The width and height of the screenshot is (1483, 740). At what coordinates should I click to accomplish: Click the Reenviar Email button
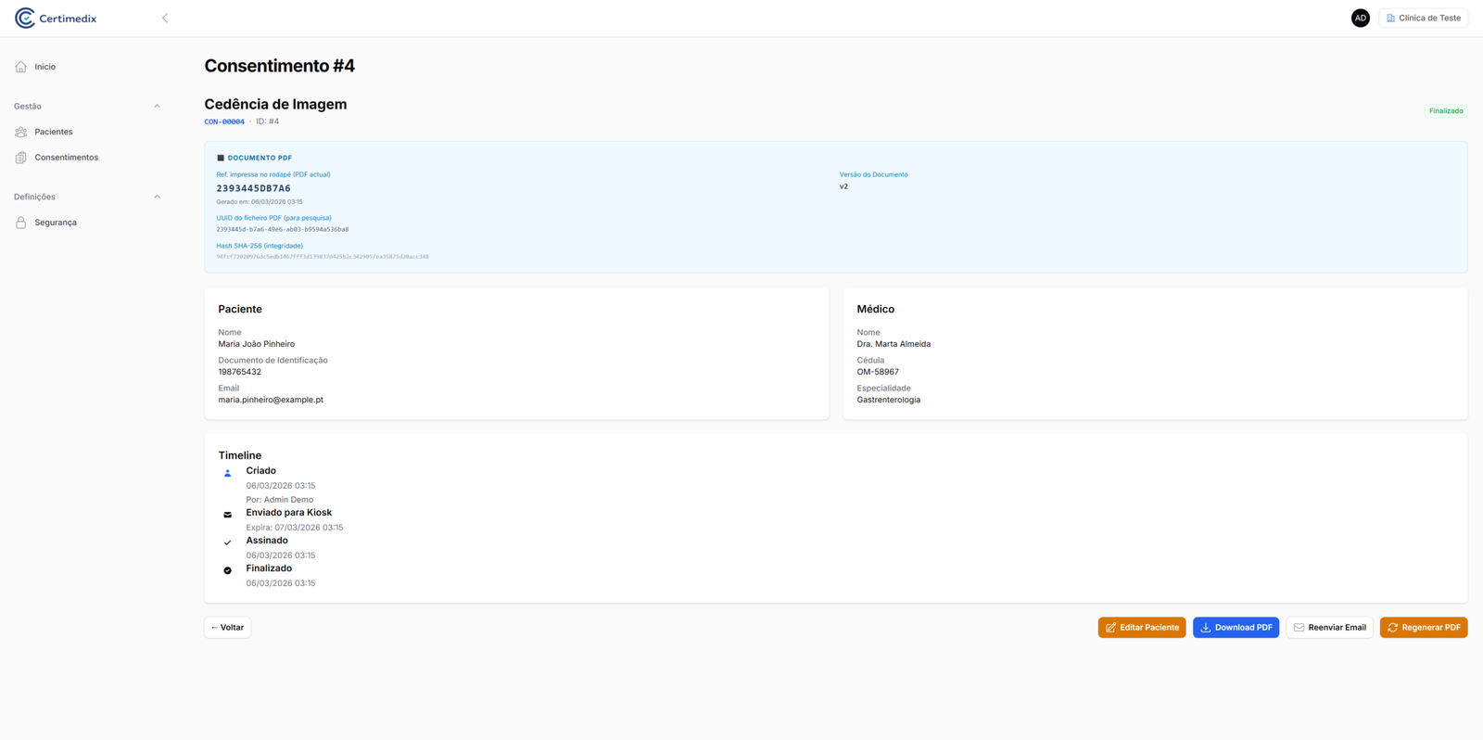tap(1329, 628)
